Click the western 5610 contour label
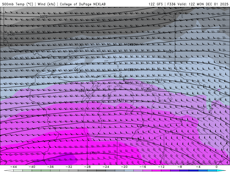 pyautogui.click(x=93, y=81)
